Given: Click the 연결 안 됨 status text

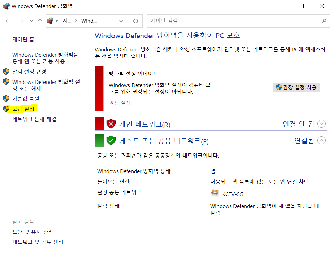Looking at the screenshot, I should tap(298, 124).
